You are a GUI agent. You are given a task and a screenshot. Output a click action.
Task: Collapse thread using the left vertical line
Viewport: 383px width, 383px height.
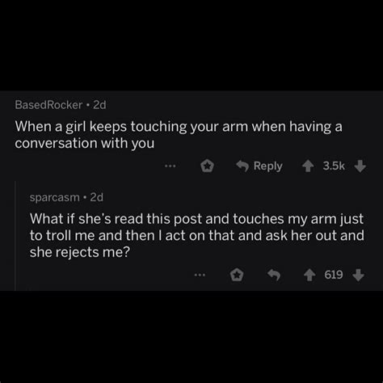(x=15, y=236)
